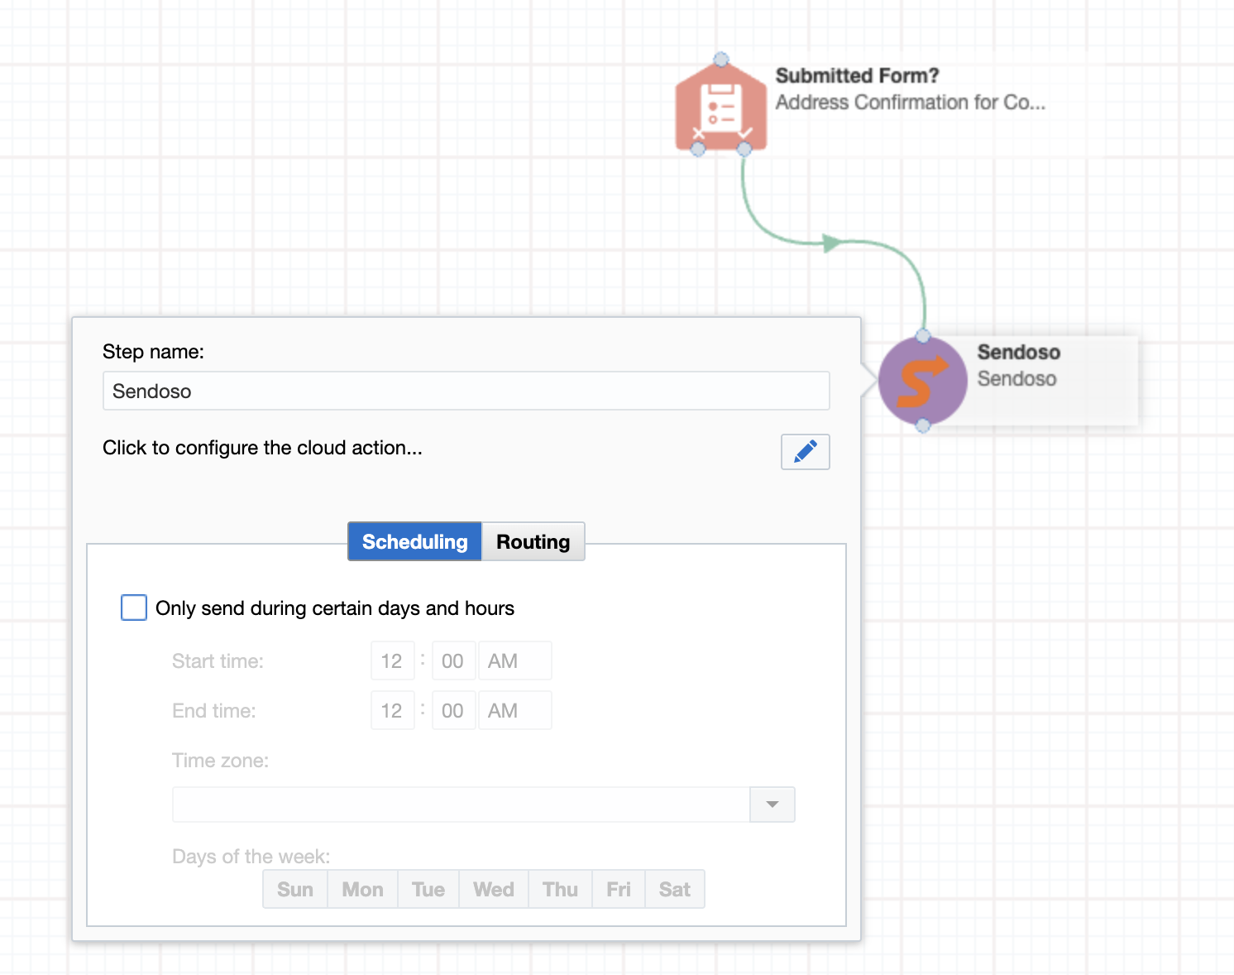Click the top connector dot of Submitted Form
The width and height of the screenshot is (1234, 975).
coord(721,60)
